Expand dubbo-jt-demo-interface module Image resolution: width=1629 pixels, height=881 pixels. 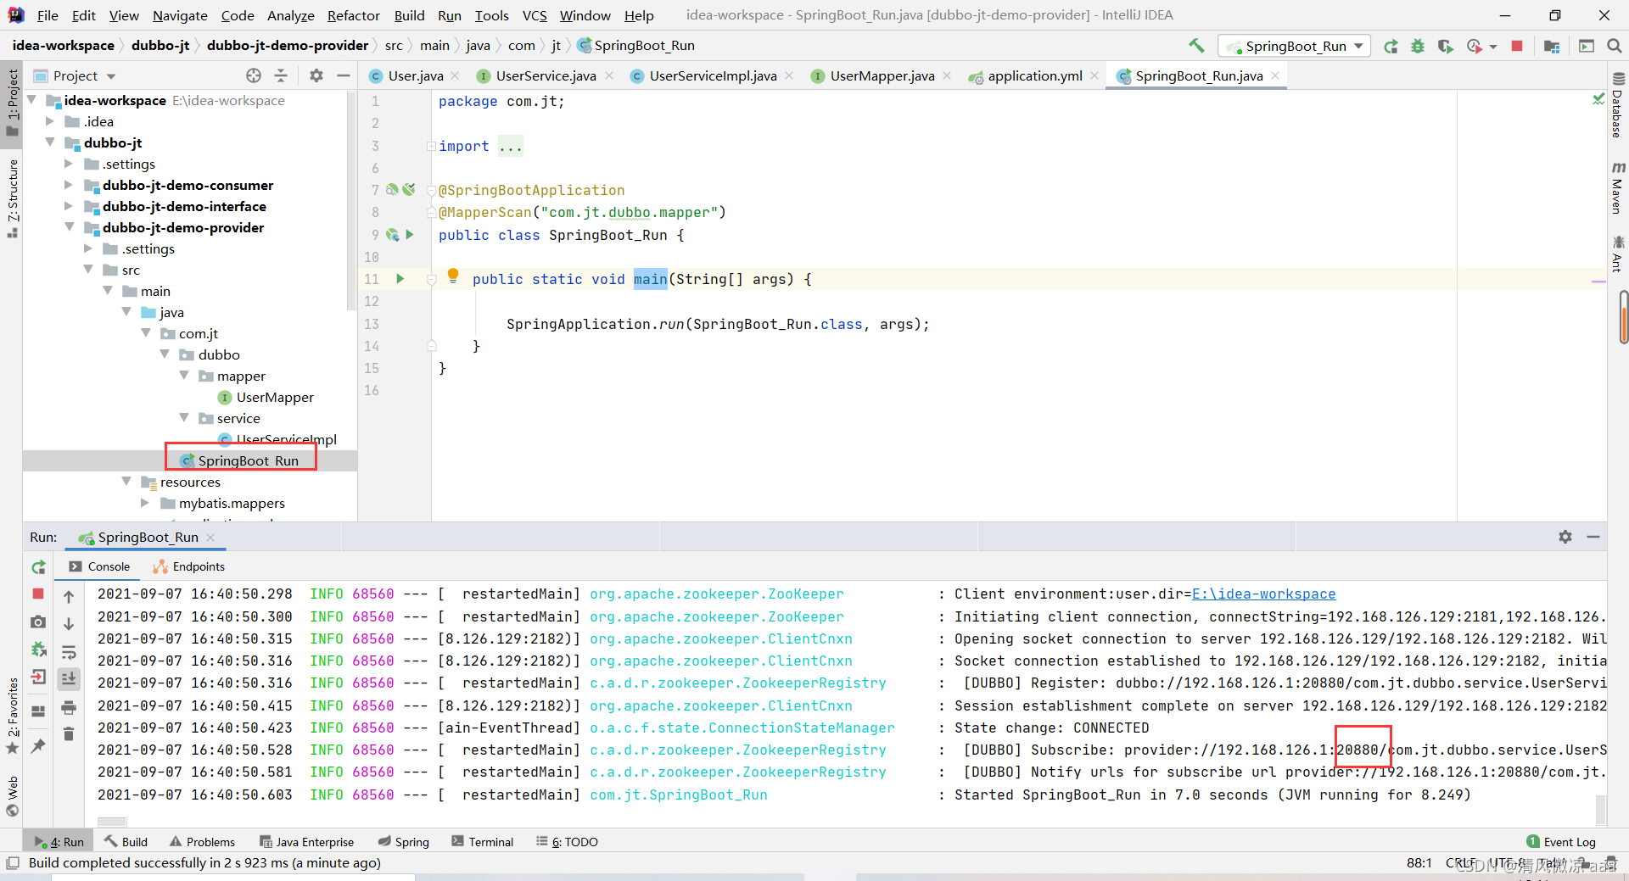[69, 206]
